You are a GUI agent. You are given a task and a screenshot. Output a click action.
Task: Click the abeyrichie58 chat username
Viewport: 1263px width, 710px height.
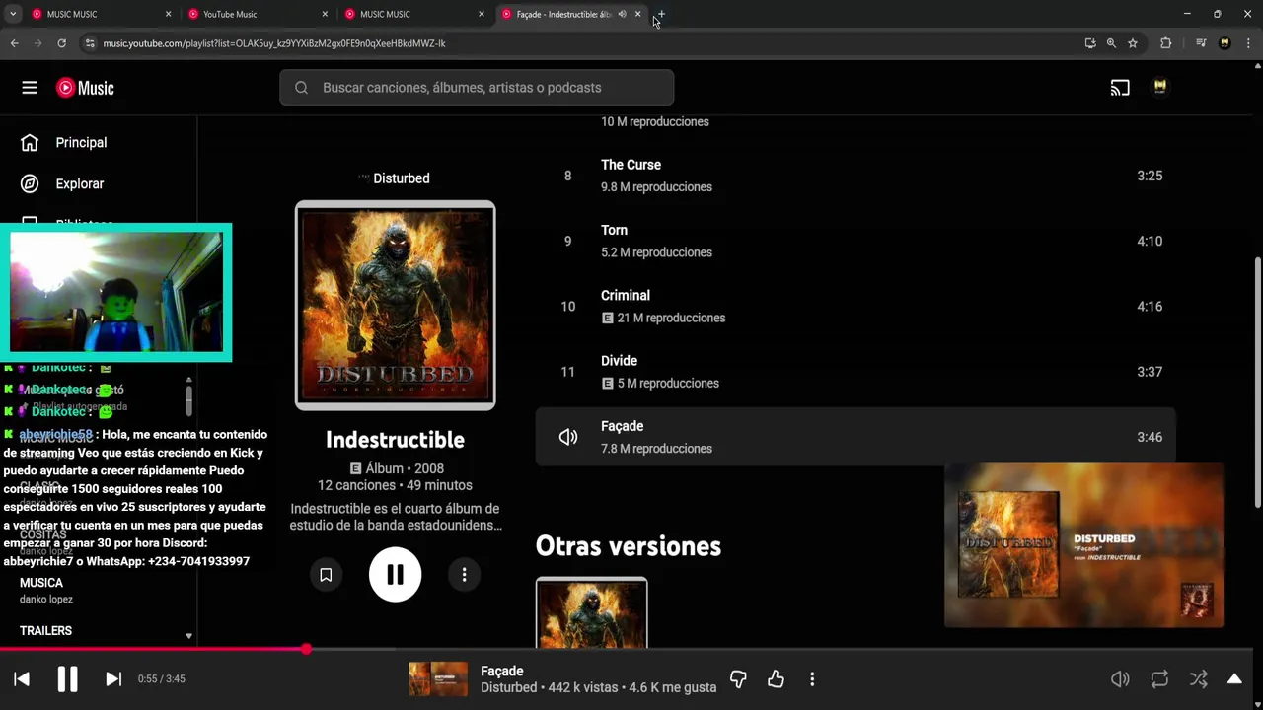pyautogui.click(x=55, y=435)
